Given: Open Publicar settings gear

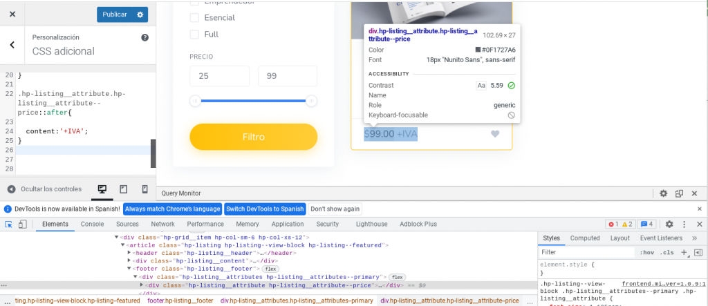Looking at the screenshot, I should click(x=140, y=15).
